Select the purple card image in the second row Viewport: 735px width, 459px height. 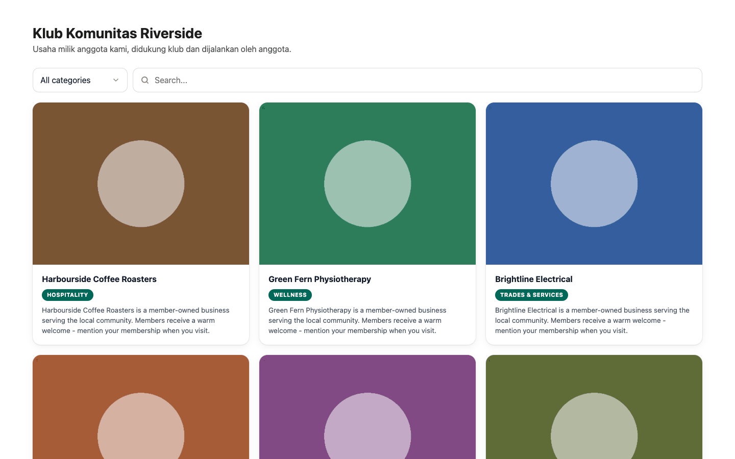(367, 407)
